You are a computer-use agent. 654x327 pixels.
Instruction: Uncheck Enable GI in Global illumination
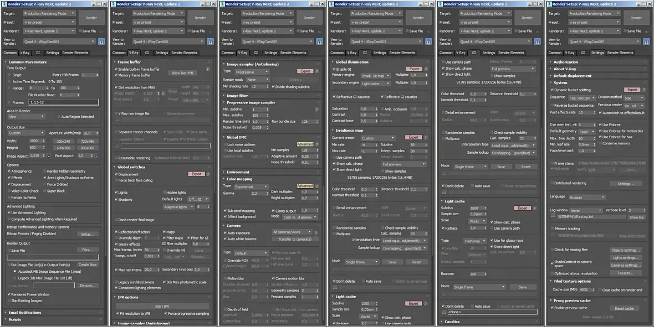click(334, 69)
